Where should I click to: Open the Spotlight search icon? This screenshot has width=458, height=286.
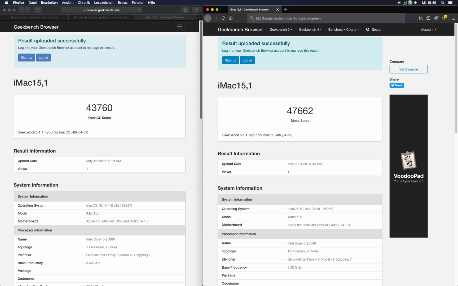[443, 3]
